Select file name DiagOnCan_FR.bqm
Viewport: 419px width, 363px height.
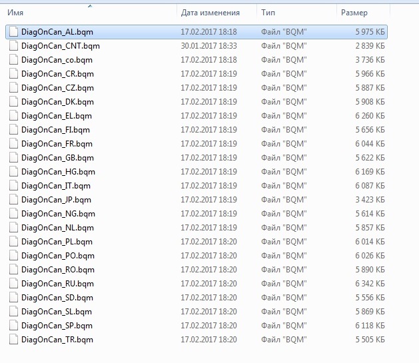57,144
